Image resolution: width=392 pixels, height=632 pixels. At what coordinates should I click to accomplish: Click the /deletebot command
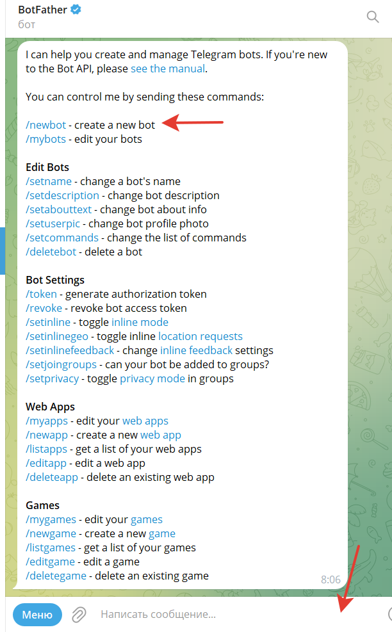[x=51, y=252]
